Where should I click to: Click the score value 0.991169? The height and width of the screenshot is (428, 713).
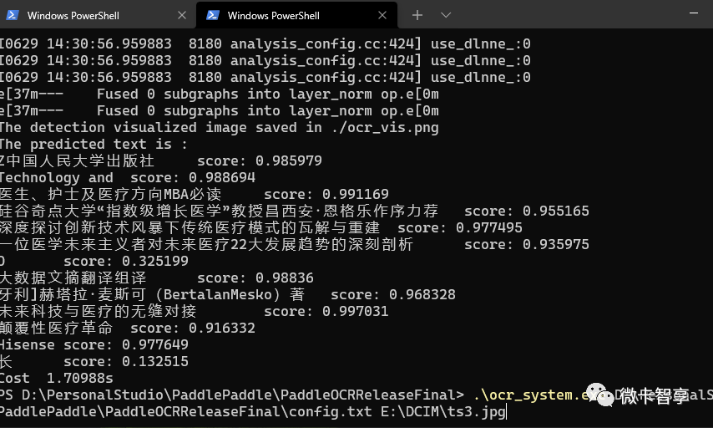pyautogui.click(x=356, y=195)
